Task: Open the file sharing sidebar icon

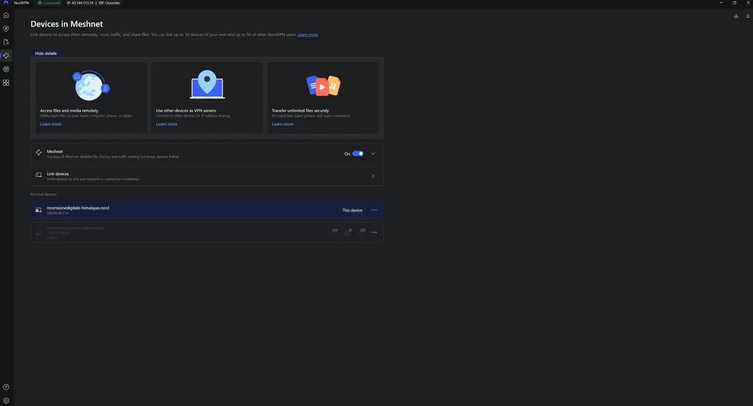Action: 6,42
